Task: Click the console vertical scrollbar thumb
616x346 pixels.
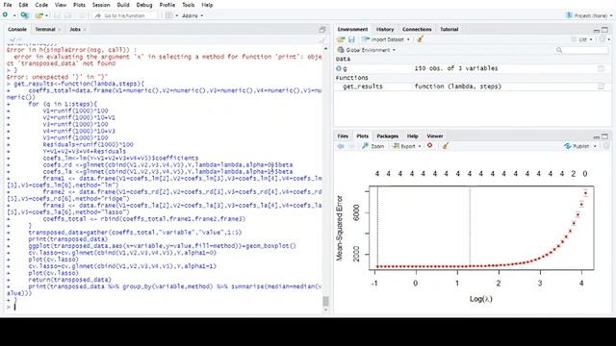Action: (325, 301)
